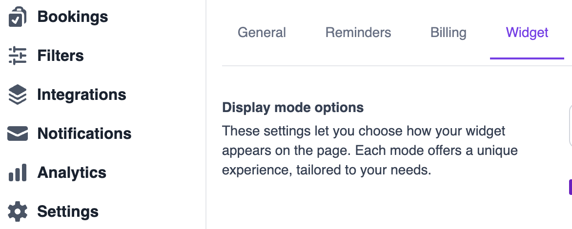Click the display mode description paragraph

(x=369, y=151)
